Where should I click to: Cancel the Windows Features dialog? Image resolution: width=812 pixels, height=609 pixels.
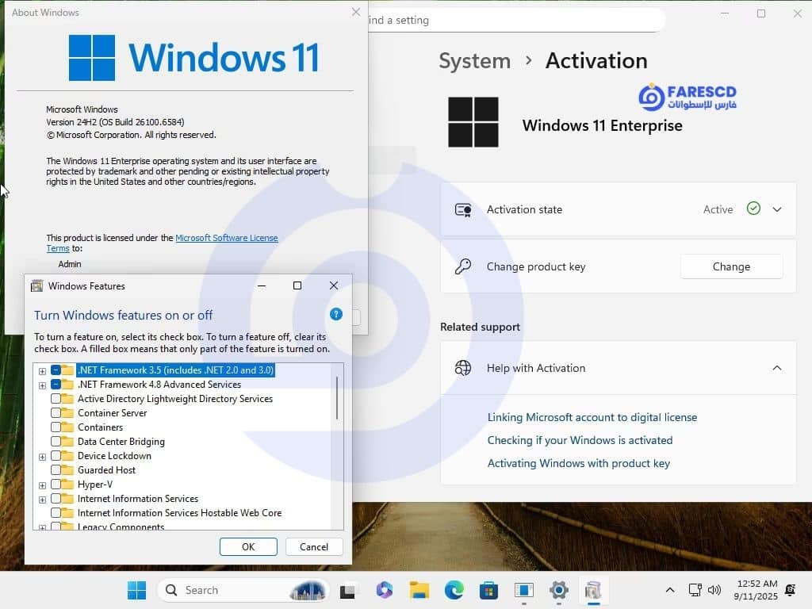coord(314,547)
